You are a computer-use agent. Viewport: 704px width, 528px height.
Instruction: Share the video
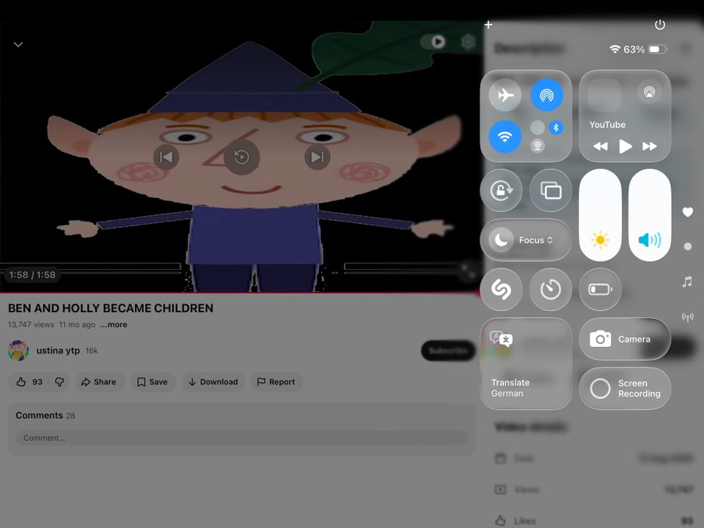point(99,382)
